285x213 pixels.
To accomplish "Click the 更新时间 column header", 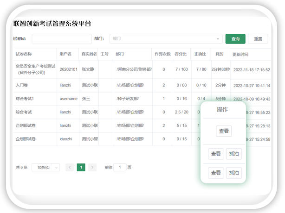I will pos(244,54).
